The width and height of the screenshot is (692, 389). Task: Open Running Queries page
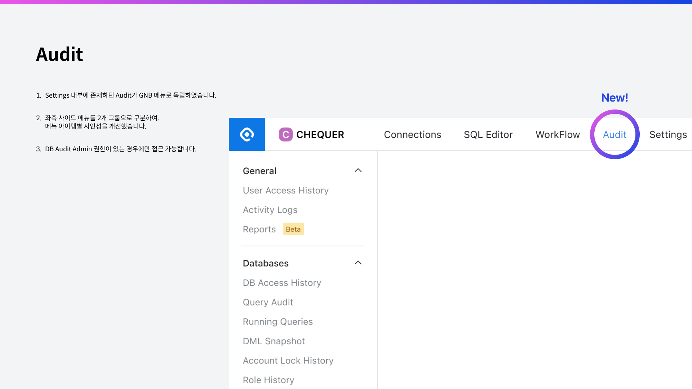(278, 322)
